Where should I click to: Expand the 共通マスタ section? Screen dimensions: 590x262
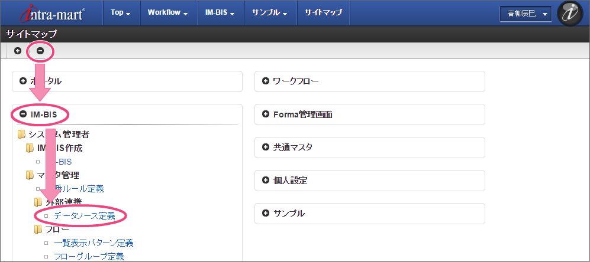coord(265,148)
